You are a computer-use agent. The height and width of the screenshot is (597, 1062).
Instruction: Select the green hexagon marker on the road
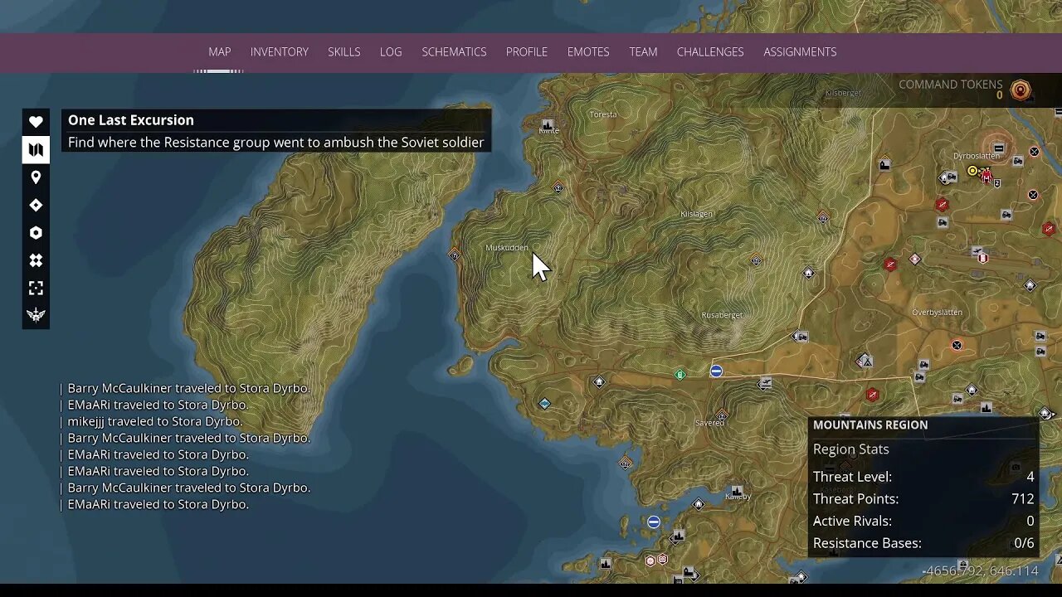pos(680,375)
